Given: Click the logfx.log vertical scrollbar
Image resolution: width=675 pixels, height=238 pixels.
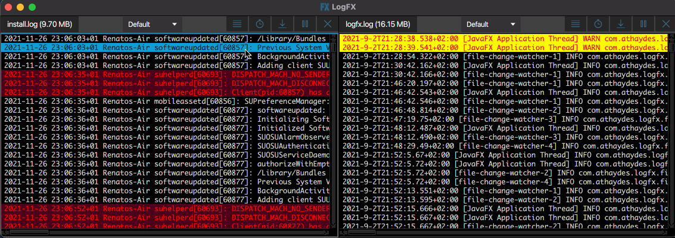Looking at the screenshot, I should pyautogui.click(x=671, y=131).
